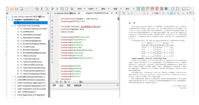The image size is (199, 105).
Task: Click the table cut-column icon with scissors
Action: [x=162, y=9]
